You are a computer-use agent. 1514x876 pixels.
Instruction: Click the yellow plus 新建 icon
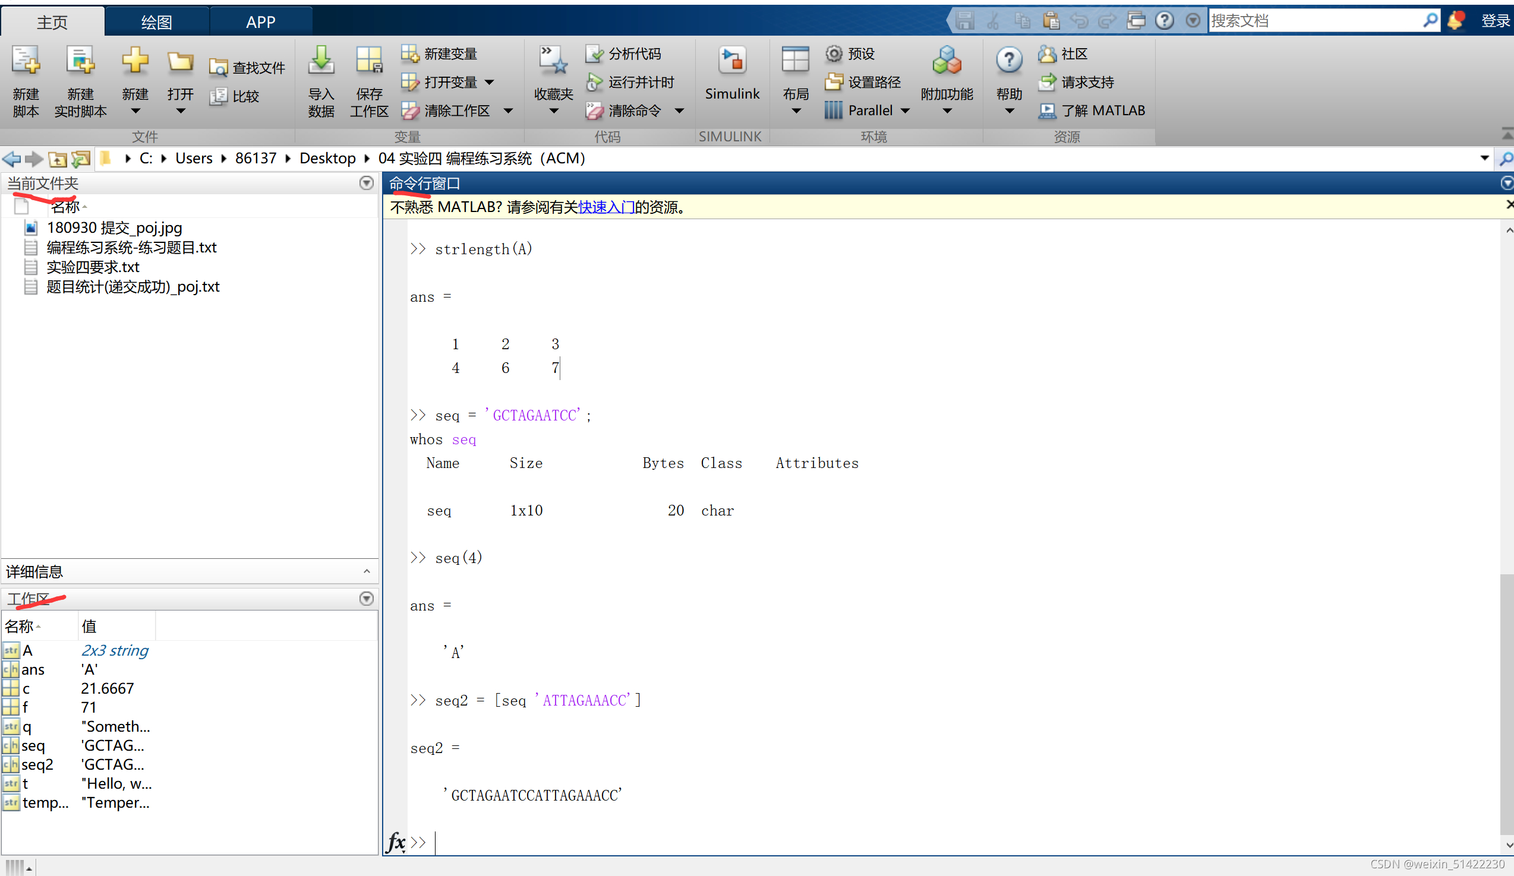pyautogui.click(x=134, y=61)
